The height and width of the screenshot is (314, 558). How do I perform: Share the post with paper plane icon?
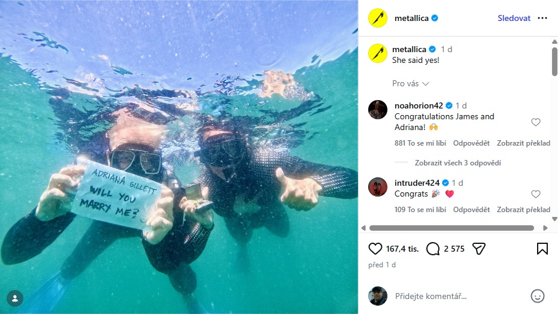[479, 249]
